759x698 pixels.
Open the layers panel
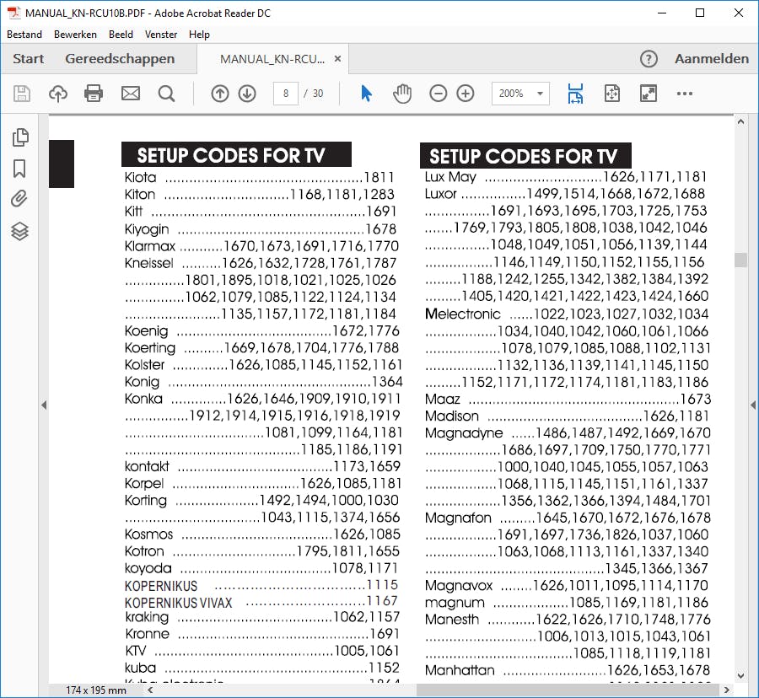[20, 231]
